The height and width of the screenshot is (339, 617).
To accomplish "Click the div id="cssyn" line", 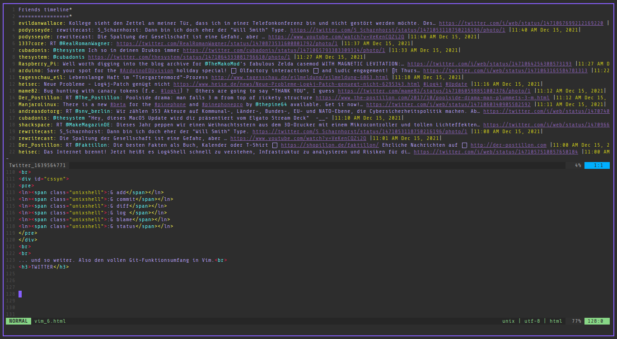I will click(x=44, y=179).
